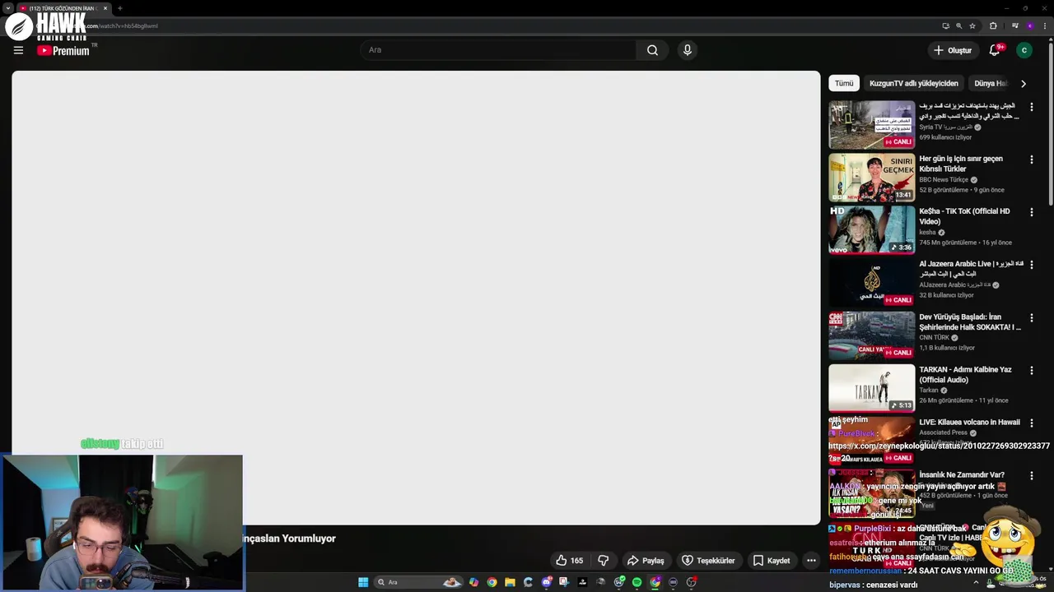1054x592 pixels.
Task: Open TARKAN - Adımı Kalbine Yaz title
Action: pos(965,374)
